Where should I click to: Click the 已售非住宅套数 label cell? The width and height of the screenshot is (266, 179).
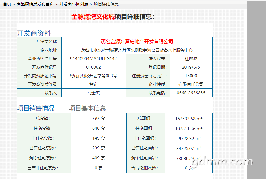[44, 168]
